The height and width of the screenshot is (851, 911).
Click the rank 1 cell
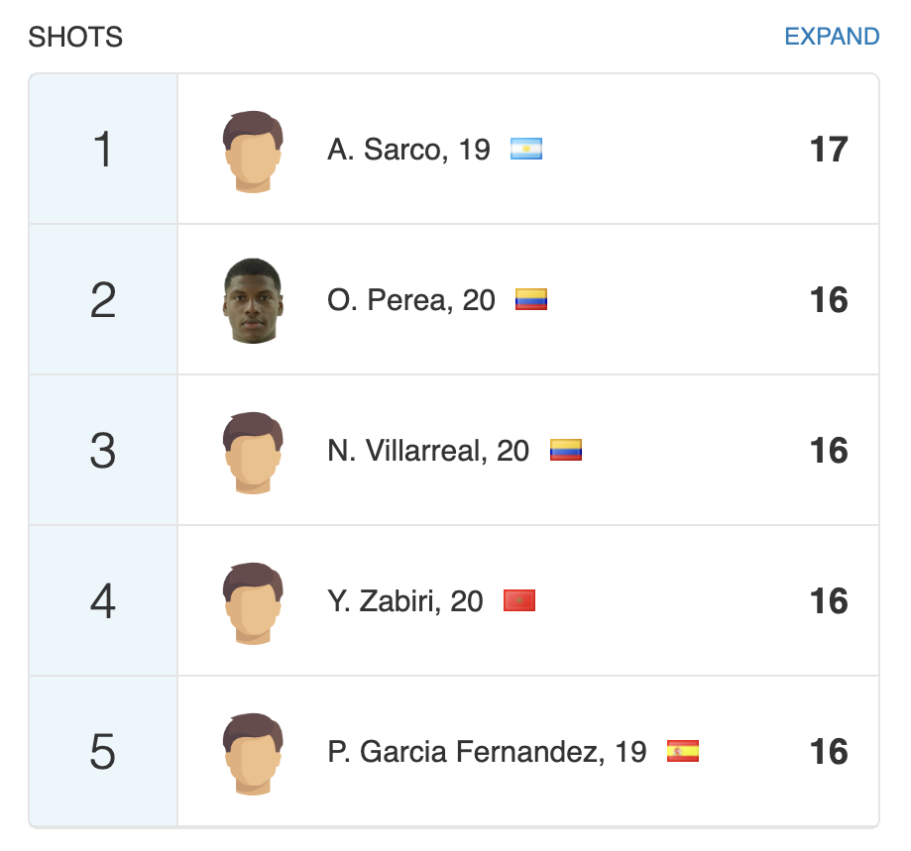click(x=103, y=150)
